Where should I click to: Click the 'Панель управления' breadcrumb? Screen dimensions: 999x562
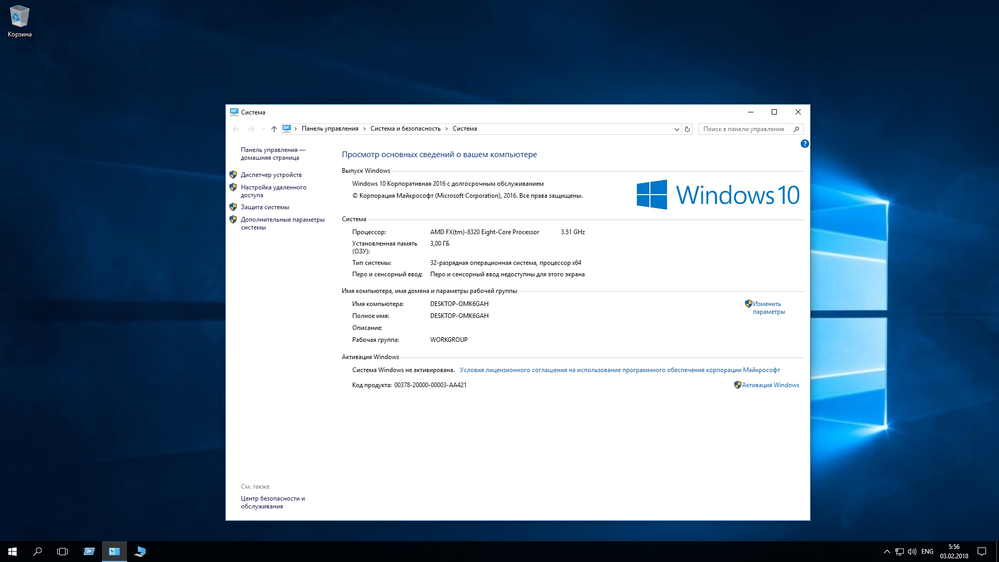pyautogui.click(x=330, y=129)
